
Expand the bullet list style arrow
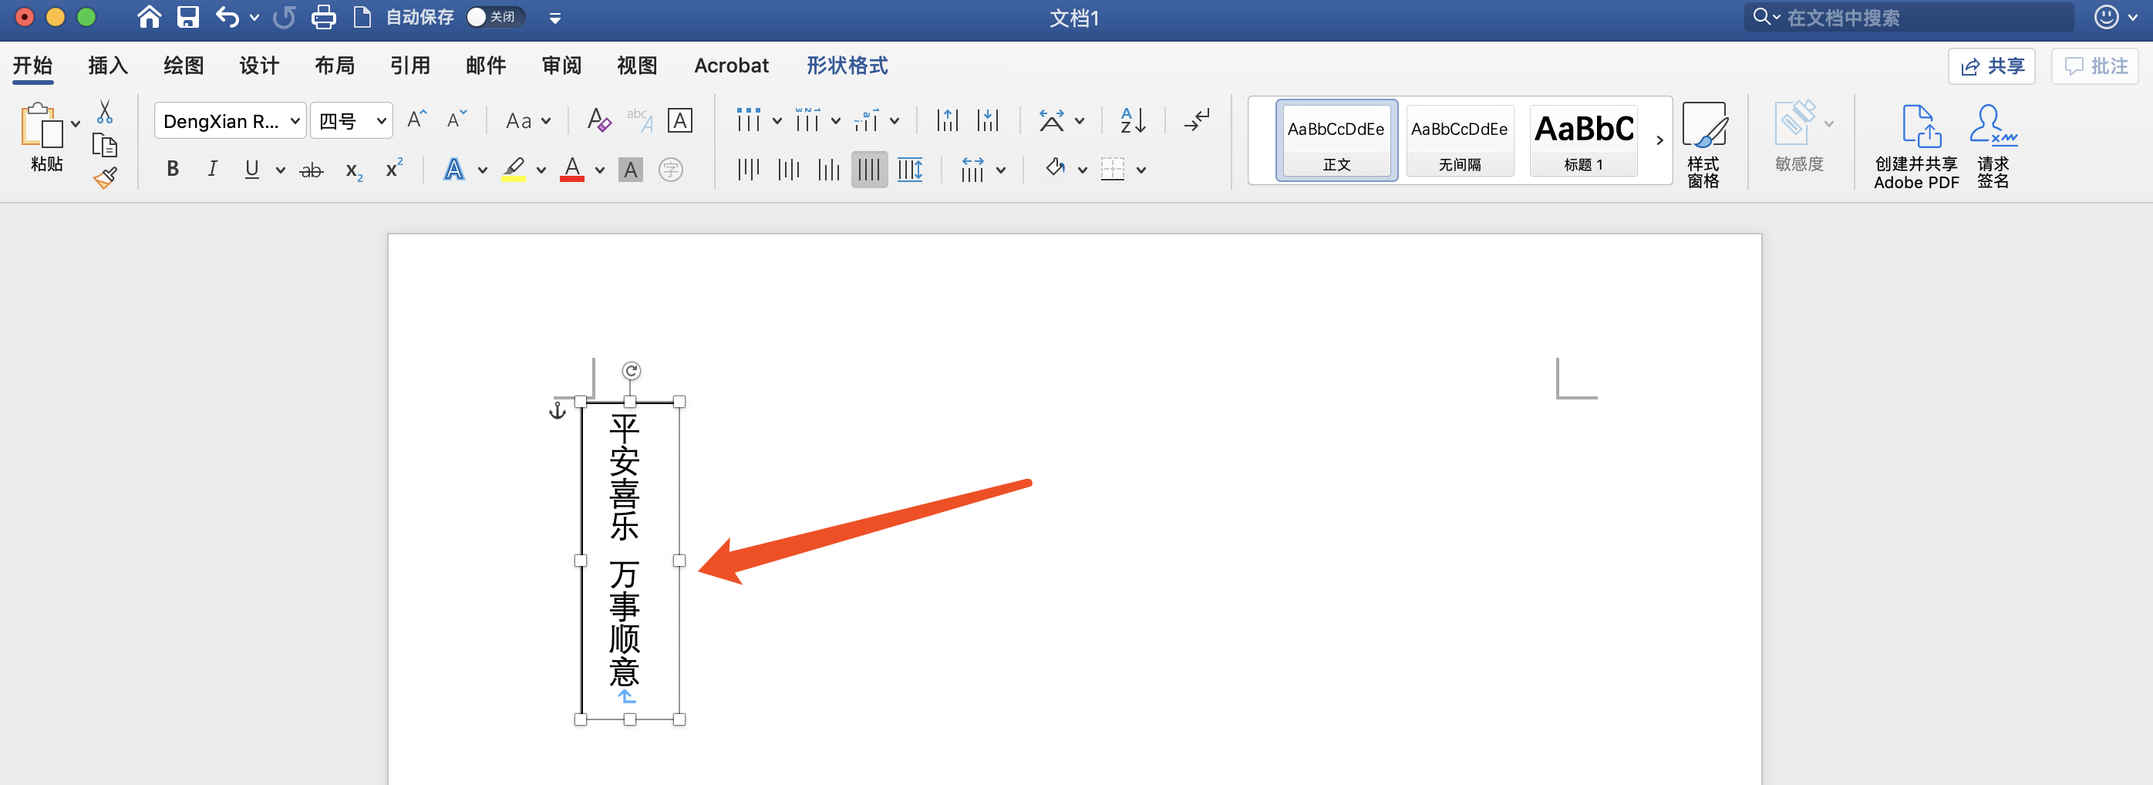tap(777, 121)
